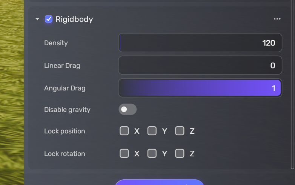
Task: Lock position on the Y axis
Action: pyautogui.click(x=152, y=131)
